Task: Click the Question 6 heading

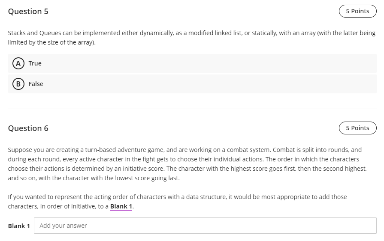Action: (x=28, y=128)
